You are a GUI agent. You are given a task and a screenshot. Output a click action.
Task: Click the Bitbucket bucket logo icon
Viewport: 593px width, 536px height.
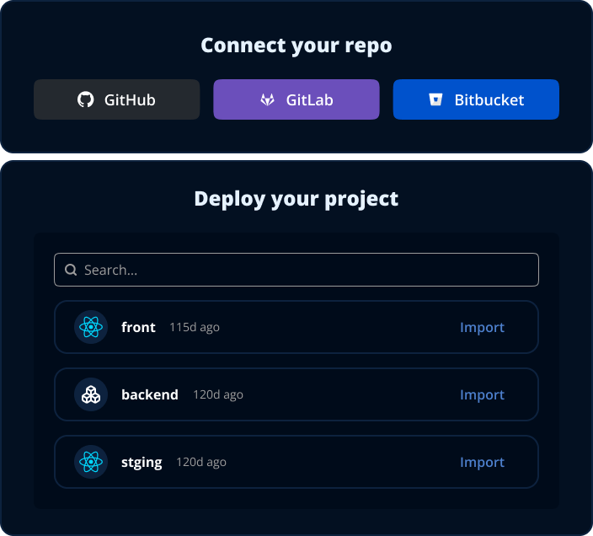pos(435,99)
